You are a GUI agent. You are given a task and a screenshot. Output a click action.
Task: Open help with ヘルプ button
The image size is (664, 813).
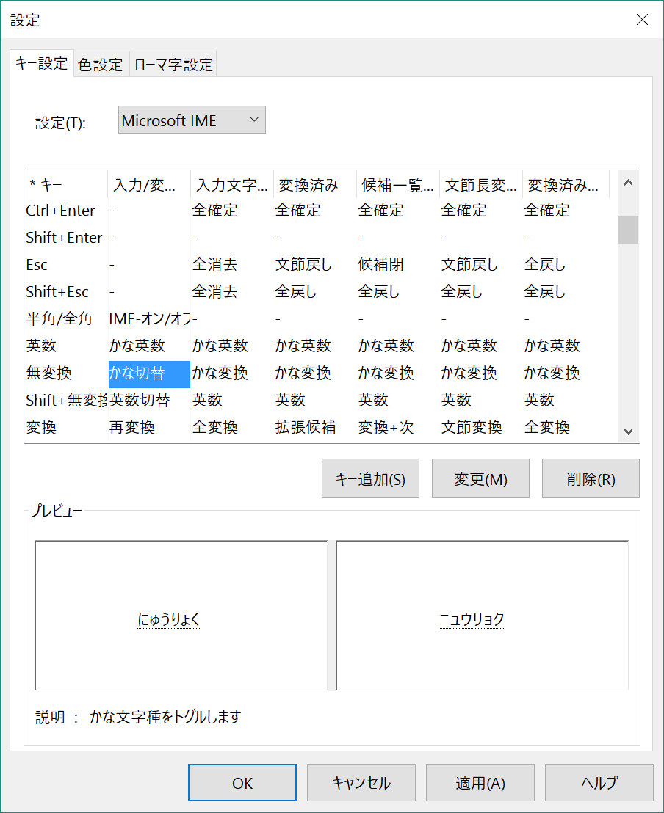pos(599,782)
